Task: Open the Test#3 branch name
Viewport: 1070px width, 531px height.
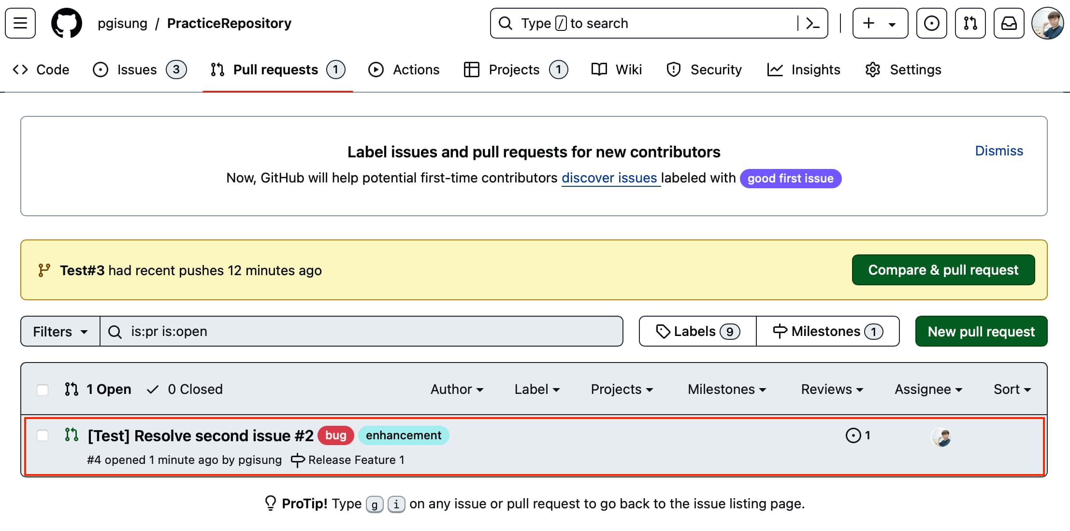Action: click(82, 270)
